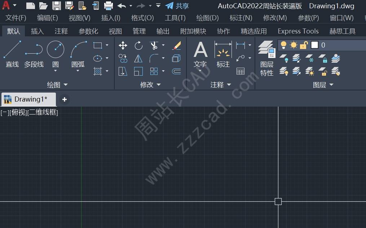This screenshot has width=366, height=228.
Task: Click the 共享 share button
Action: click(177, 6)
